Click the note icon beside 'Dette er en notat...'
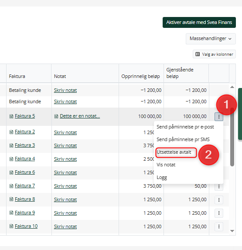Screen dimensions: 242x250 coord(56,116)
